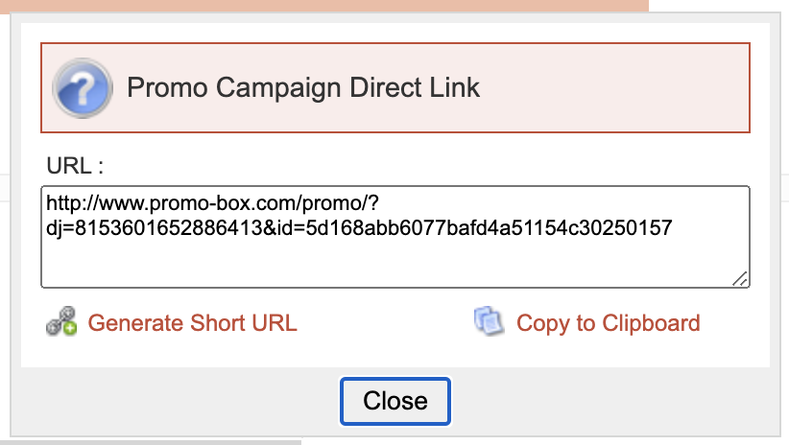Click the chain link icon for short URL
This screenshot has height=445, width=789.
click(60, 322)
